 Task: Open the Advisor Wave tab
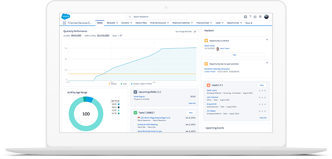point(141,23)
